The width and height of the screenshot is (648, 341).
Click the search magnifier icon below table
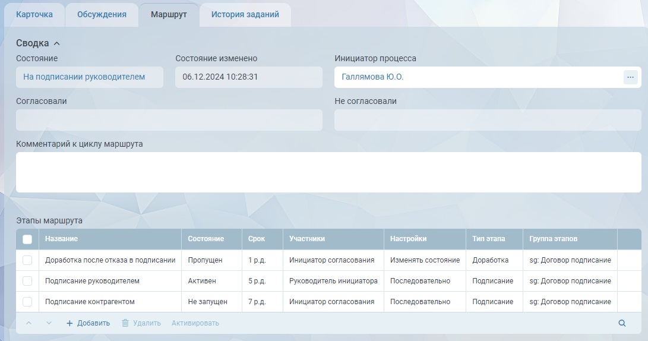coord(622,323)
